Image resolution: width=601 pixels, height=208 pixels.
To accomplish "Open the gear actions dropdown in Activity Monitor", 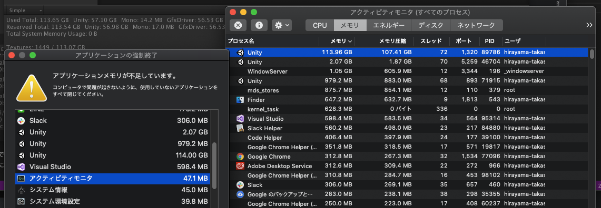I will (282, 25).
